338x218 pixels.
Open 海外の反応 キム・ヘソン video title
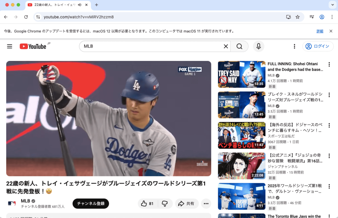click(x=295, y=127)
